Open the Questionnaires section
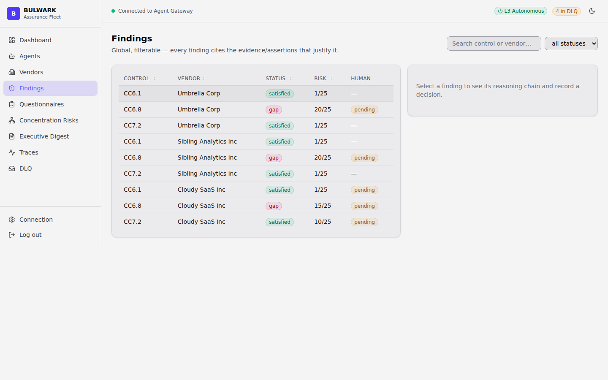Viewport: 608px width, 380px height. coord(50,104)
